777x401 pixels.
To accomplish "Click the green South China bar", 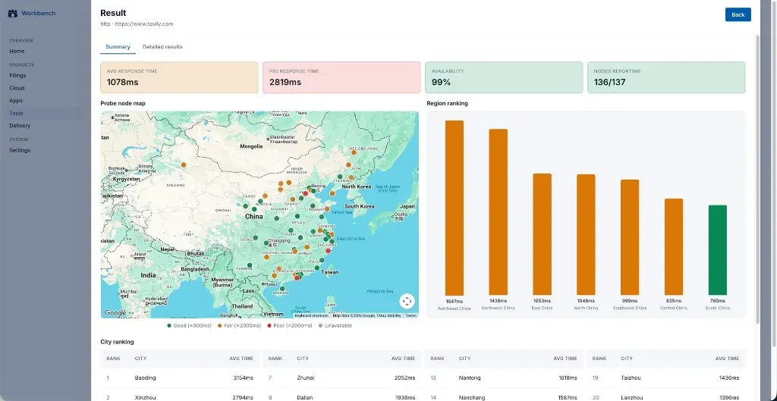I will [x=718, y=250].
